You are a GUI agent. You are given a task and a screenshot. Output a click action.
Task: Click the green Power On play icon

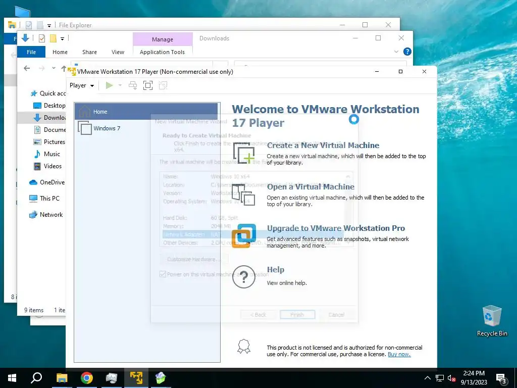109,85
